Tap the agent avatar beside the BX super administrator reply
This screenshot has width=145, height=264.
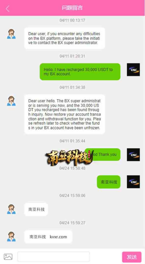(x=11, y=101)
